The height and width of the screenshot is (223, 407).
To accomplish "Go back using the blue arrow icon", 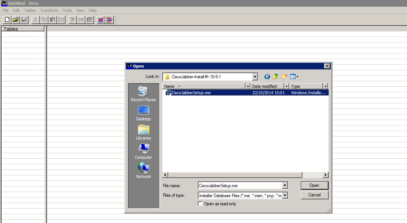I will [267, 76].
